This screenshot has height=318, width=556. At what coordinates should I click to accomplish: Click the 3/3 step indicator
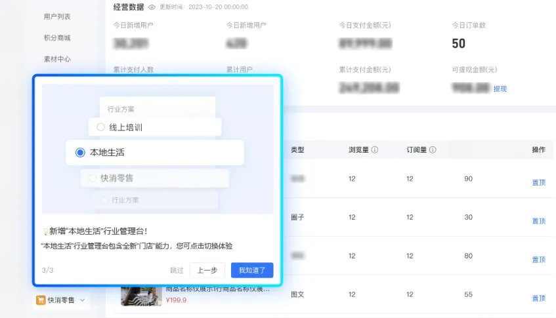pyautogui.click(x=47, y=271)
